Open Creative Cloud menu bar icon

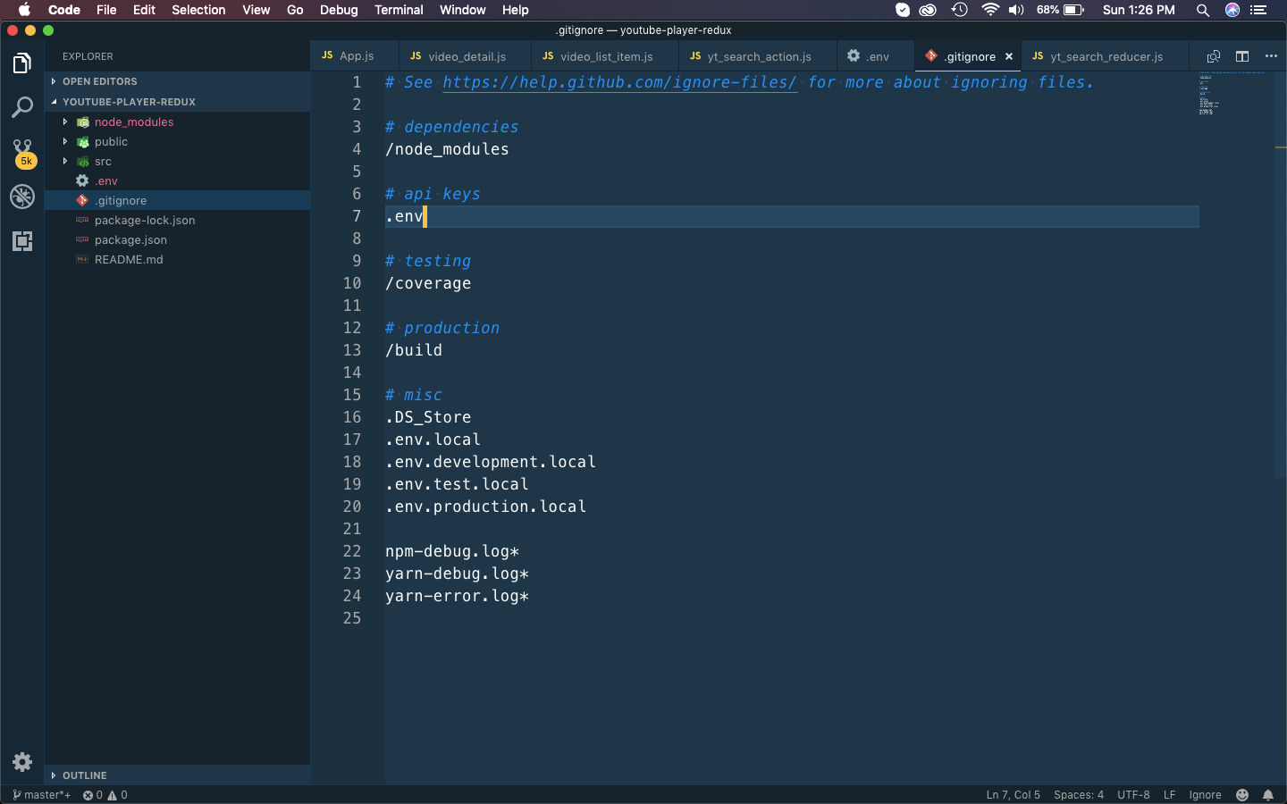[928, 10]
